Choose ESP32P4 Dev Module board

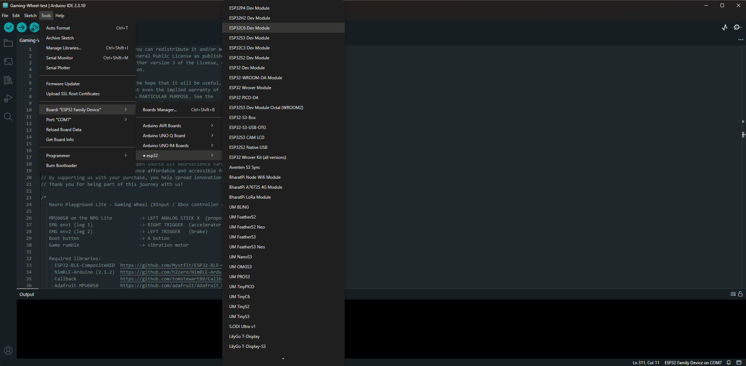283,8
